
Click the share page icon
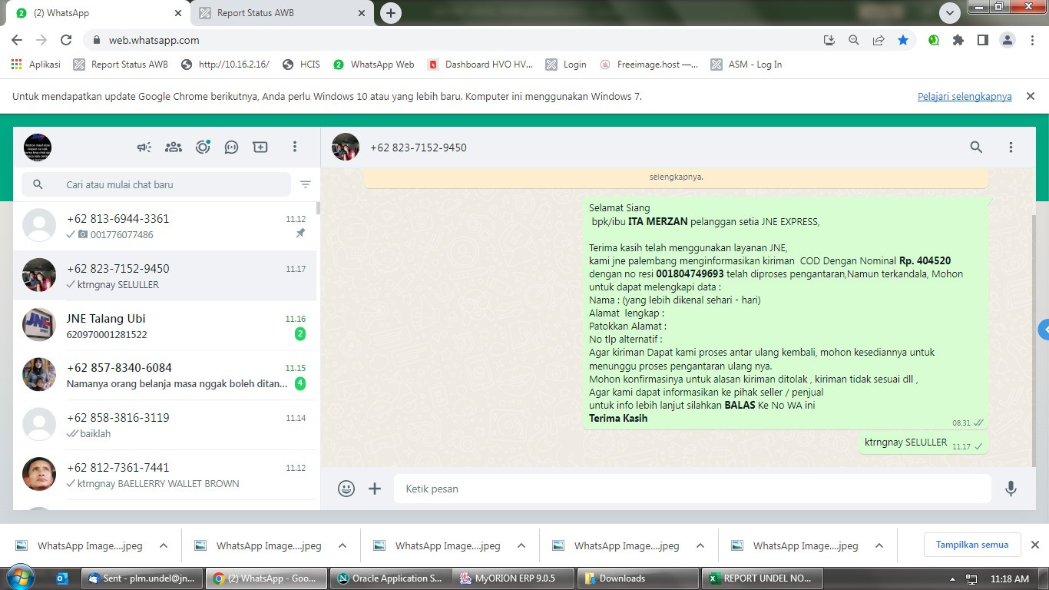tap(879, 40)
